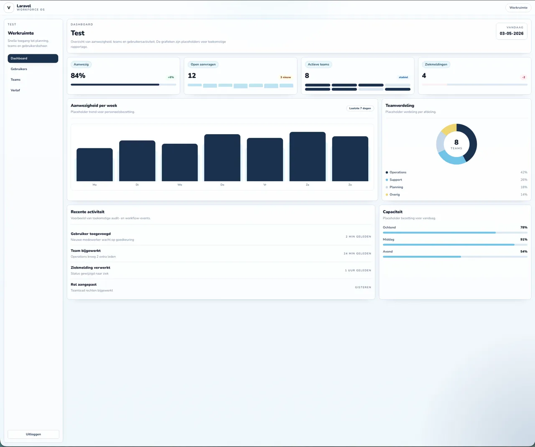Click the Support legend color dot

coord(387,180)
